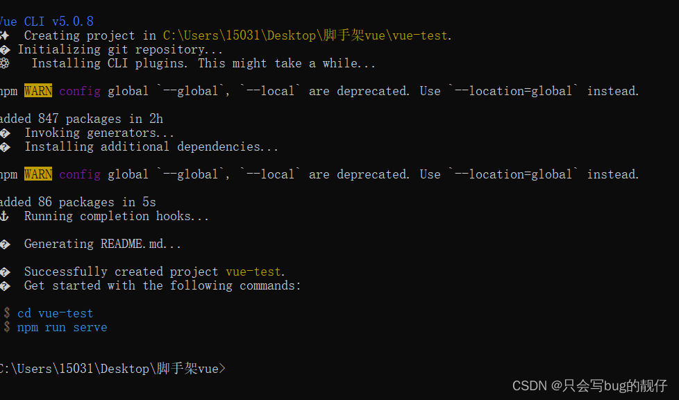Click the yellow project path ending in vue-test
The image size is (679, 400).
(x=305, y=35)
